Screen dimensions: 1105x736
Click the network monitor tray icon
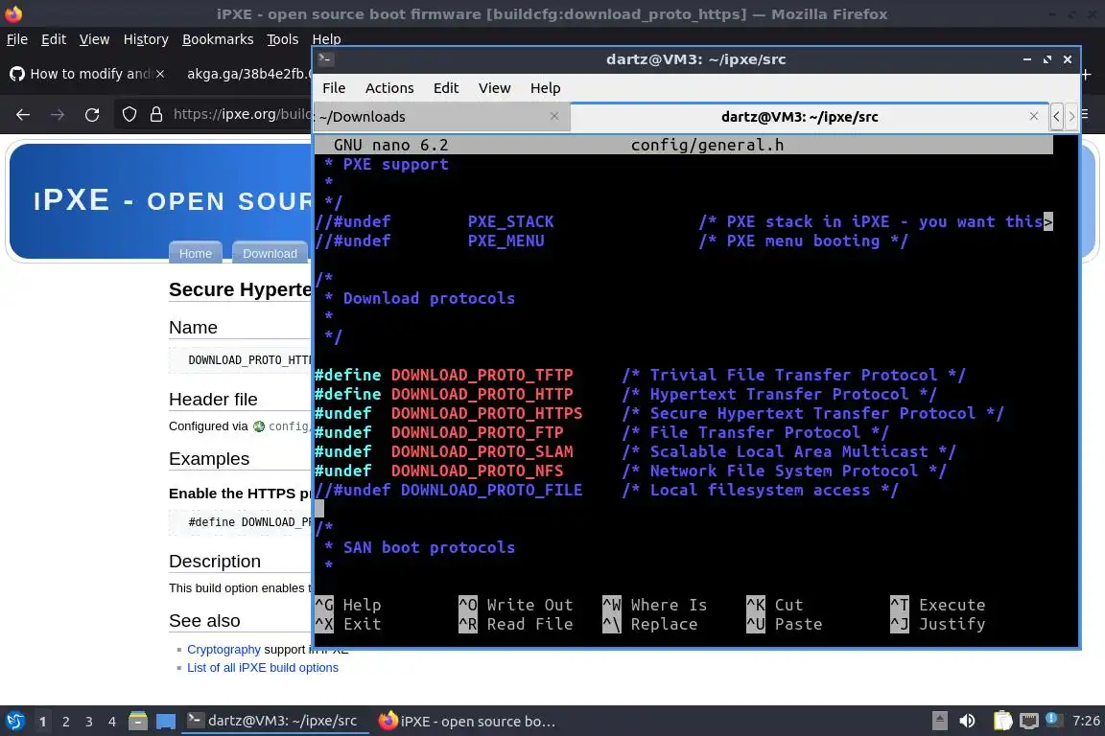[x=1029, y=722]
